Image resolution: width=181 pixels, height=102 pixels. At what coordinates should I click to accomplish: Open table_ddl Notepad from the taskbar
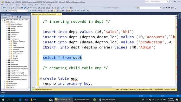click(107, 99)
